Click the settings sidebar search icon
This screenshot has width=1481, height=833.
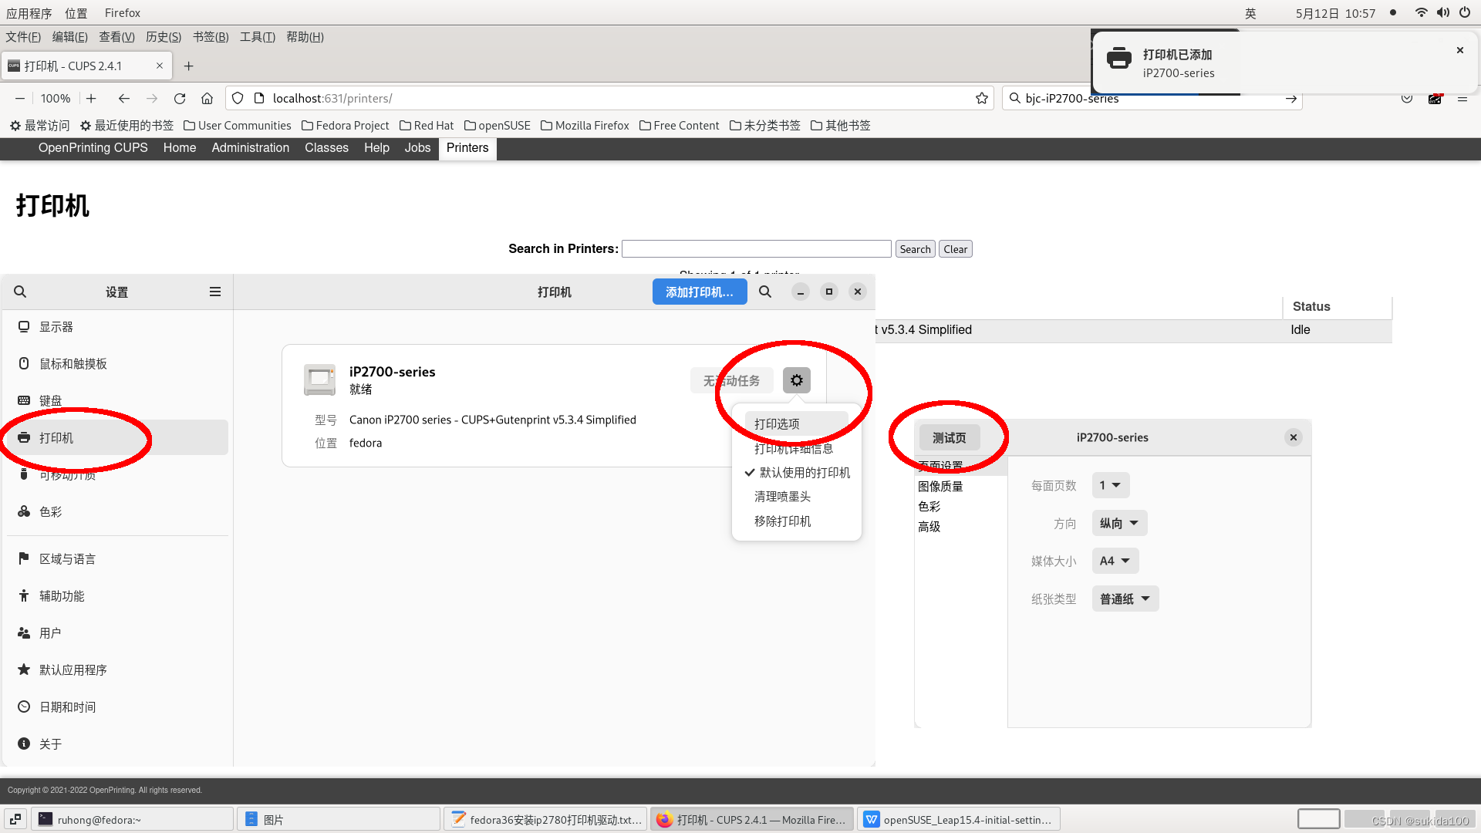tap(20, 292)
